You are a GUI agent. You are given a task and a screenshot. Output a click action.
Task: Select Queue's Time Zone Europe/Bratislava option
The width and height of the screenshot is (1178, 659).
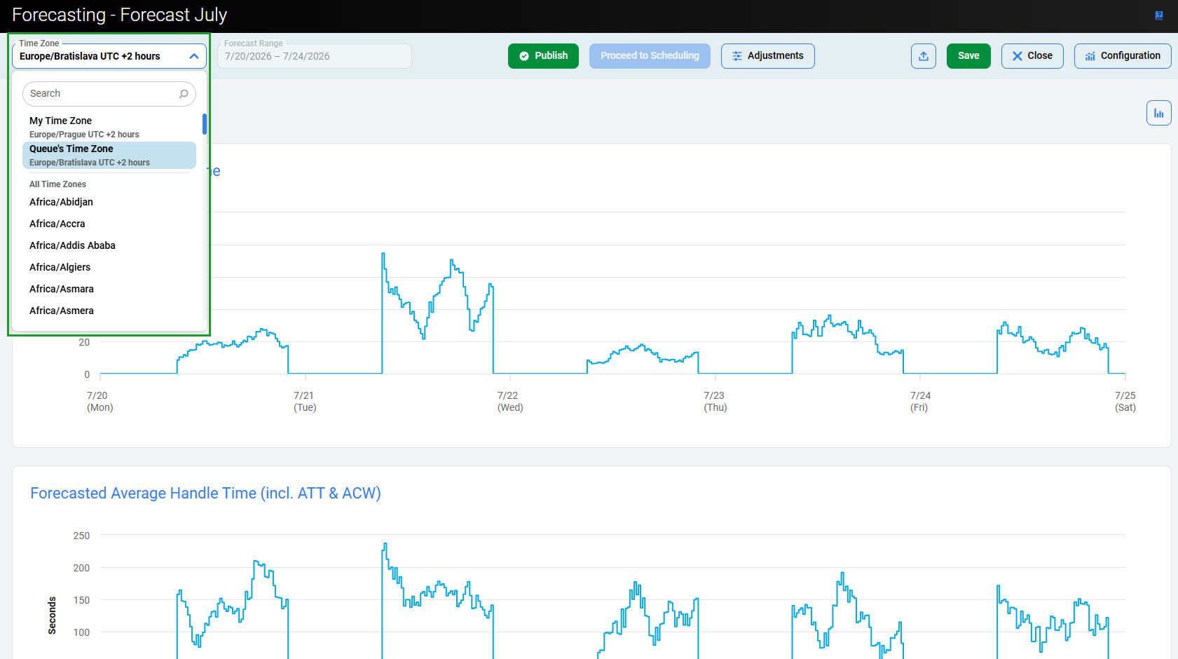(x=109, y=155)
